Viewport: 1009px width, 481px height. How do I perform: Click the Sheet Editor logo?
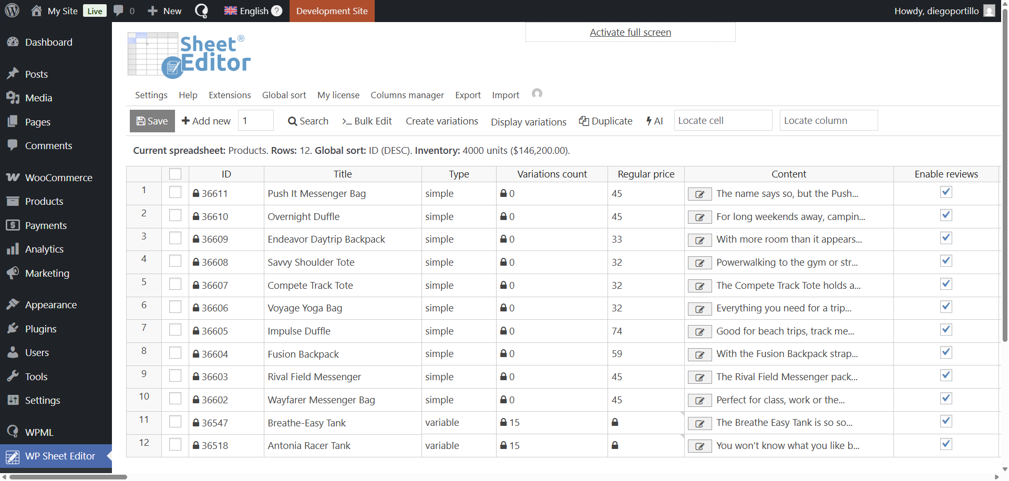tap(189, 55)
